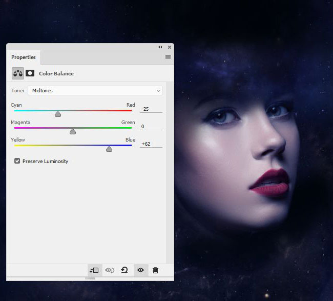Viewport: 333px width, 301px height.
Task: Click the panel bottom resize grip
Action: (x=90, y=278)
